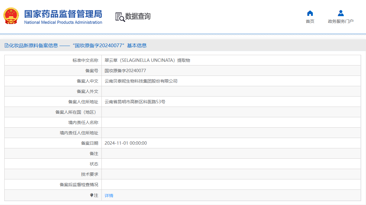This screenshot has height=205, width=366.
Task: Click the 备案人住所地址 row label
Action: [x=83, y=102]
